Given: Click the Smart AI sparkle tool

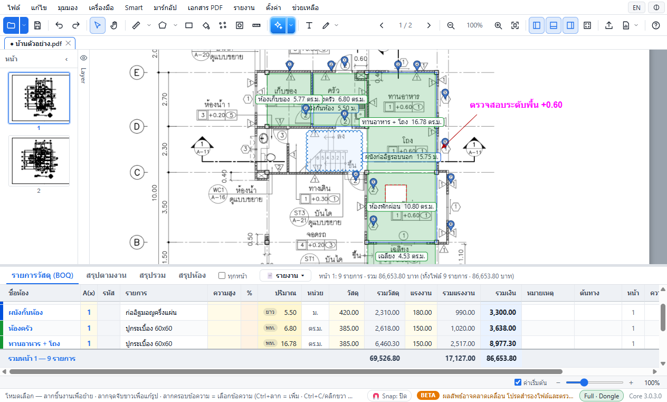Looking at the screenshot, I should [x=278, y=25].
